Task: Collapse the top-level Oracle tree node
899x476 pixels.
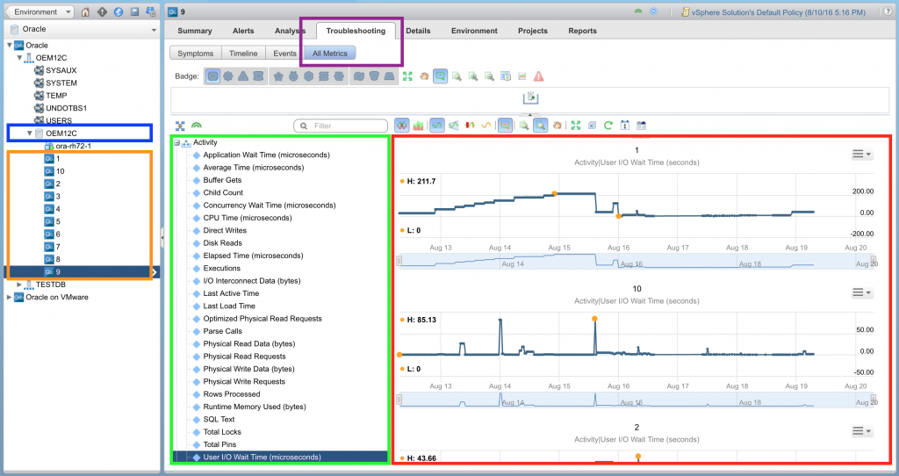Action: (x=9, y=46)
